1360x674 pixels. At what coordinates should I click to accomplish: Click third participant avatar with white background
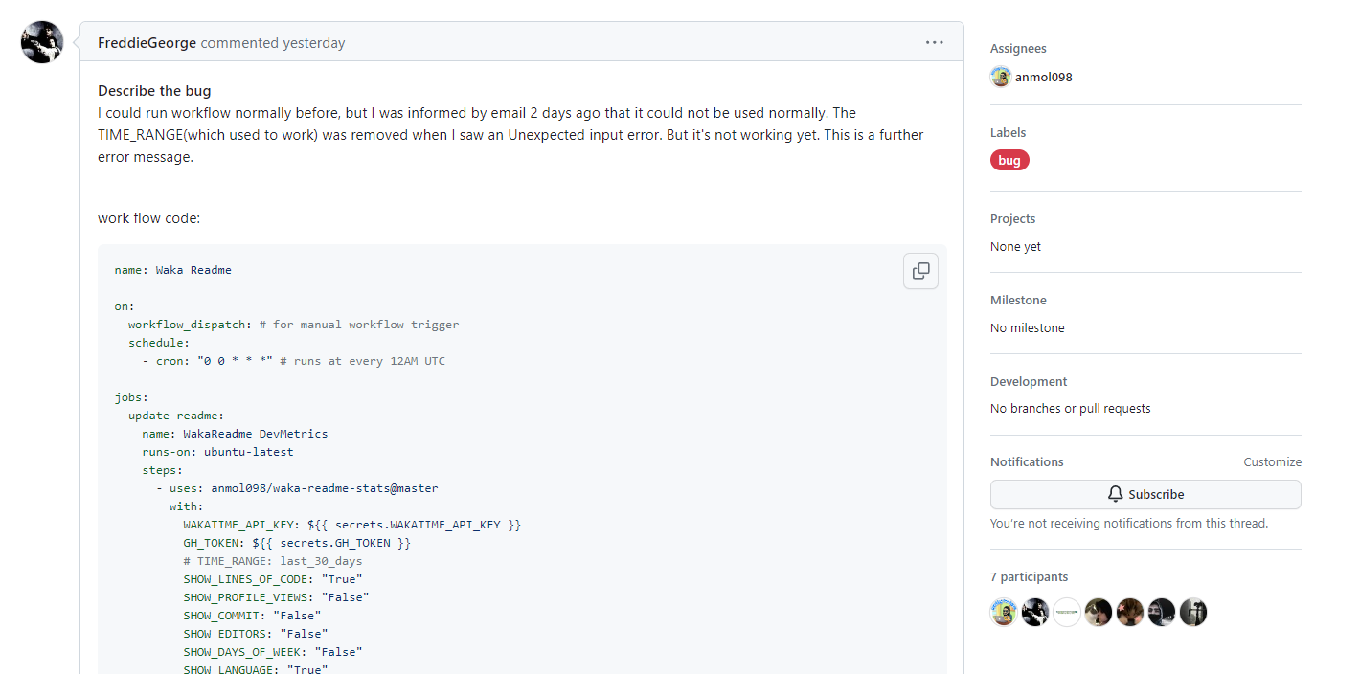pos(1067,613)
